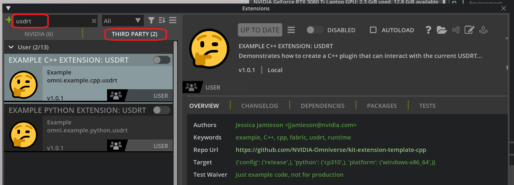Enable the Example Python Extension: USDRT toggle
The image size is (514, 185).
[x=161, y=110]
